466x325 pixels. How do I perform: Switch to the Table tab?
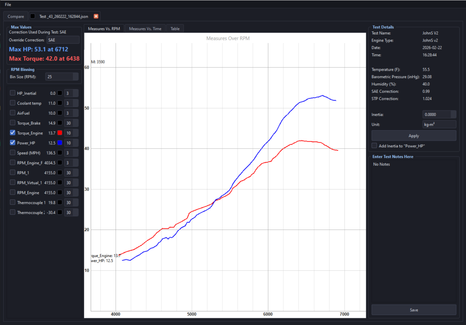click(175, 28)
